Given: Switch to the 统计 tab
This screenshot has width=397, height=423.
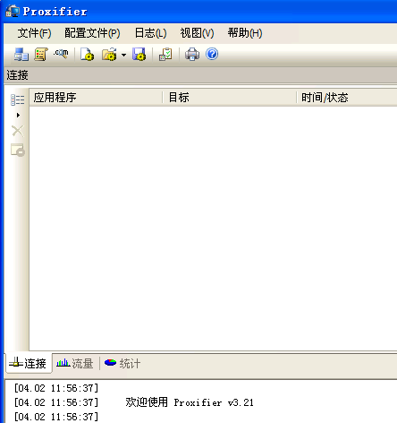Looking at the screenshot, I should pos(122,364).
